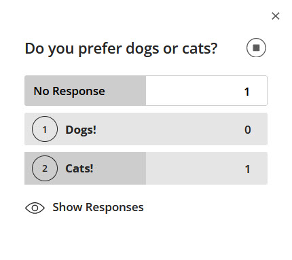Click the eye icon next to Show Responses
Viewport: 292px width, 260px height.
(x=35, y=208)
